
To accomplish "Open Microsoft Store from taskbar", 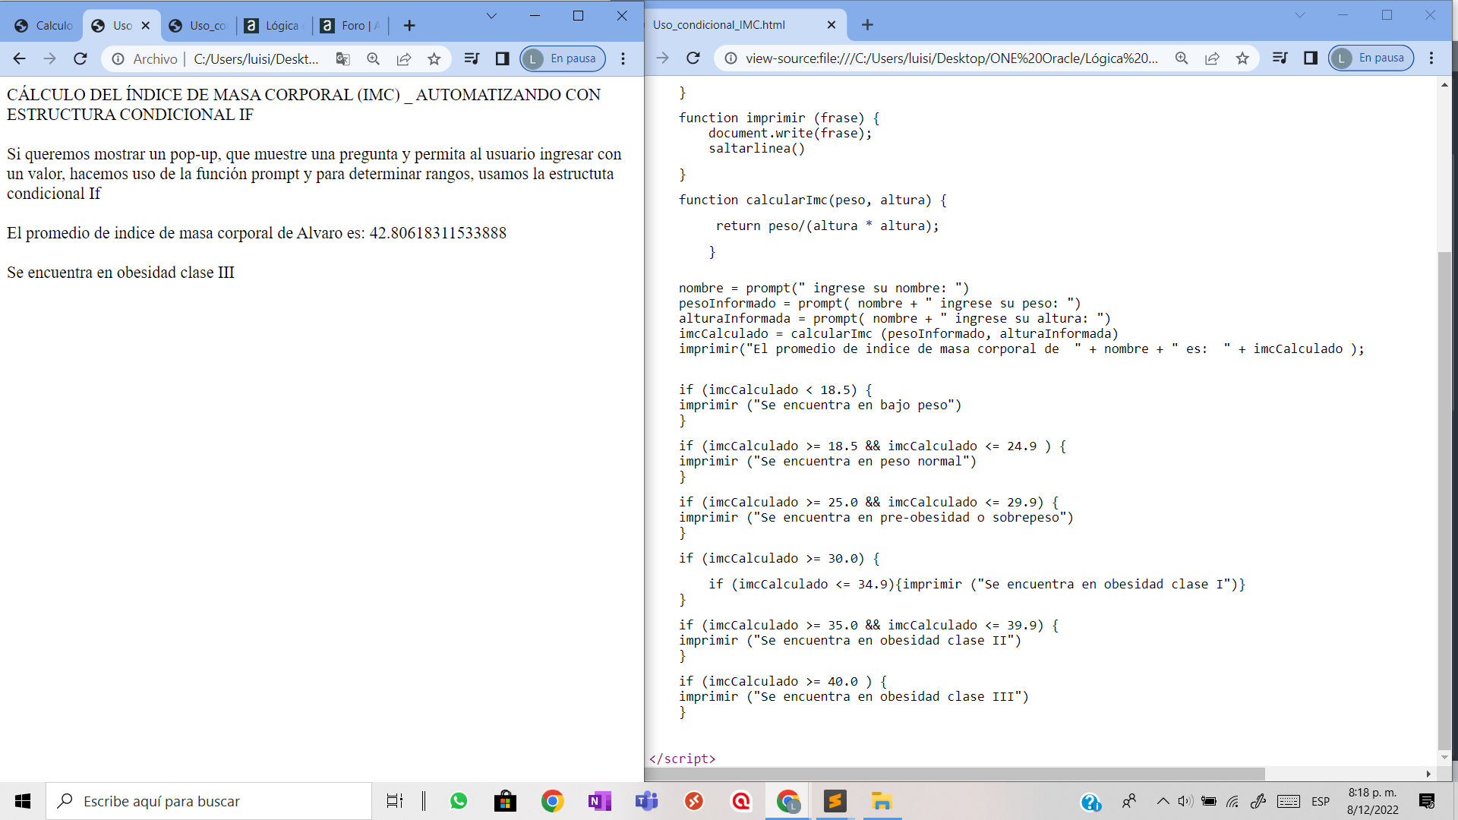I will pos(505,801).
